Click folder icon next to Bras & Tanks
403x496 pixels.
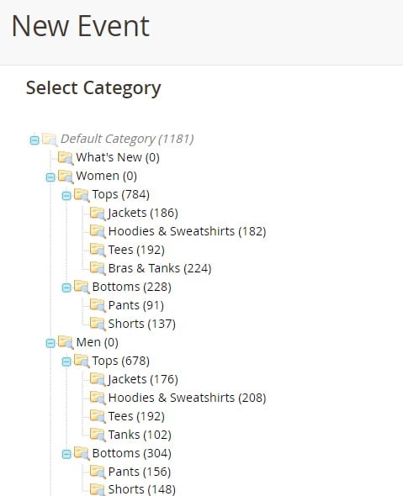pyautogui.click(x=98, y=268)
